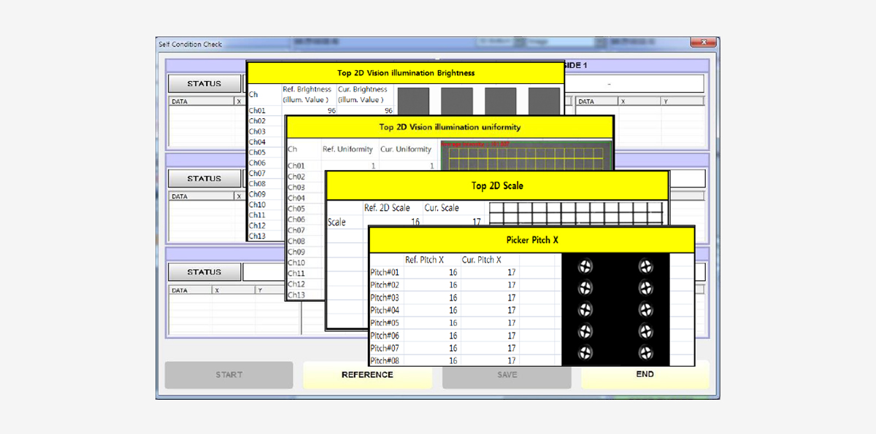Screen dimensions: 876x434
Task: Click the reference value 16 in the Pitch#06 row
Action: pos(453,336)
